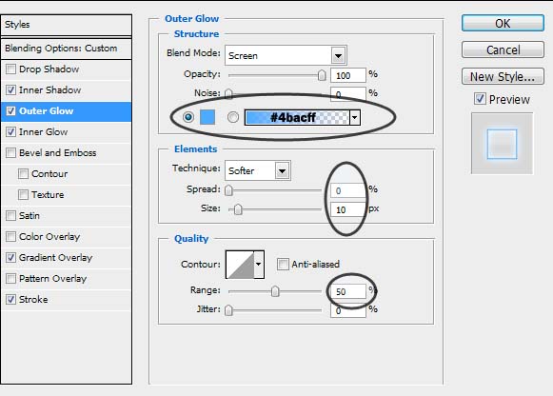This screenshot has height=396, width=553.
Task: Enable the Satin checkbox
Action: tap(10, 215)
